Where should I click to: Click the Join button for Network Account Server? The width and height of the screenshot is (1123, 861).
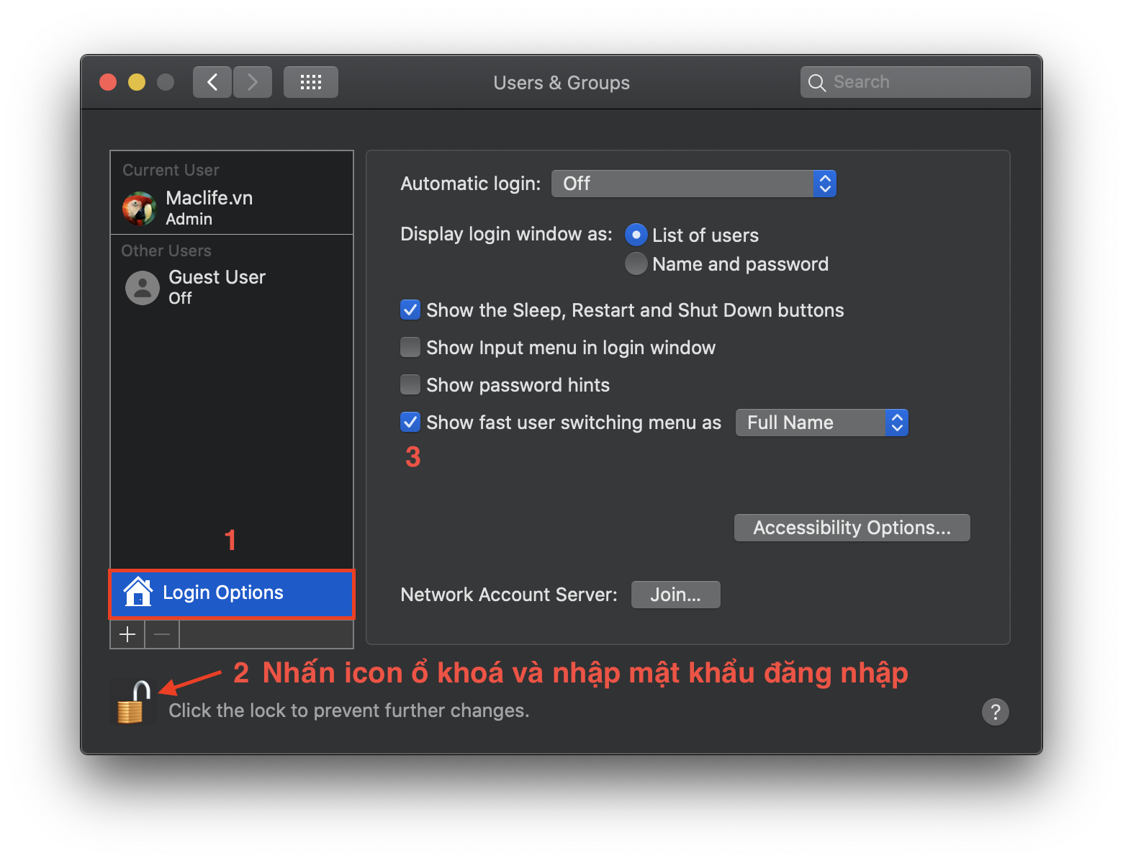click(x=675, y=594)
